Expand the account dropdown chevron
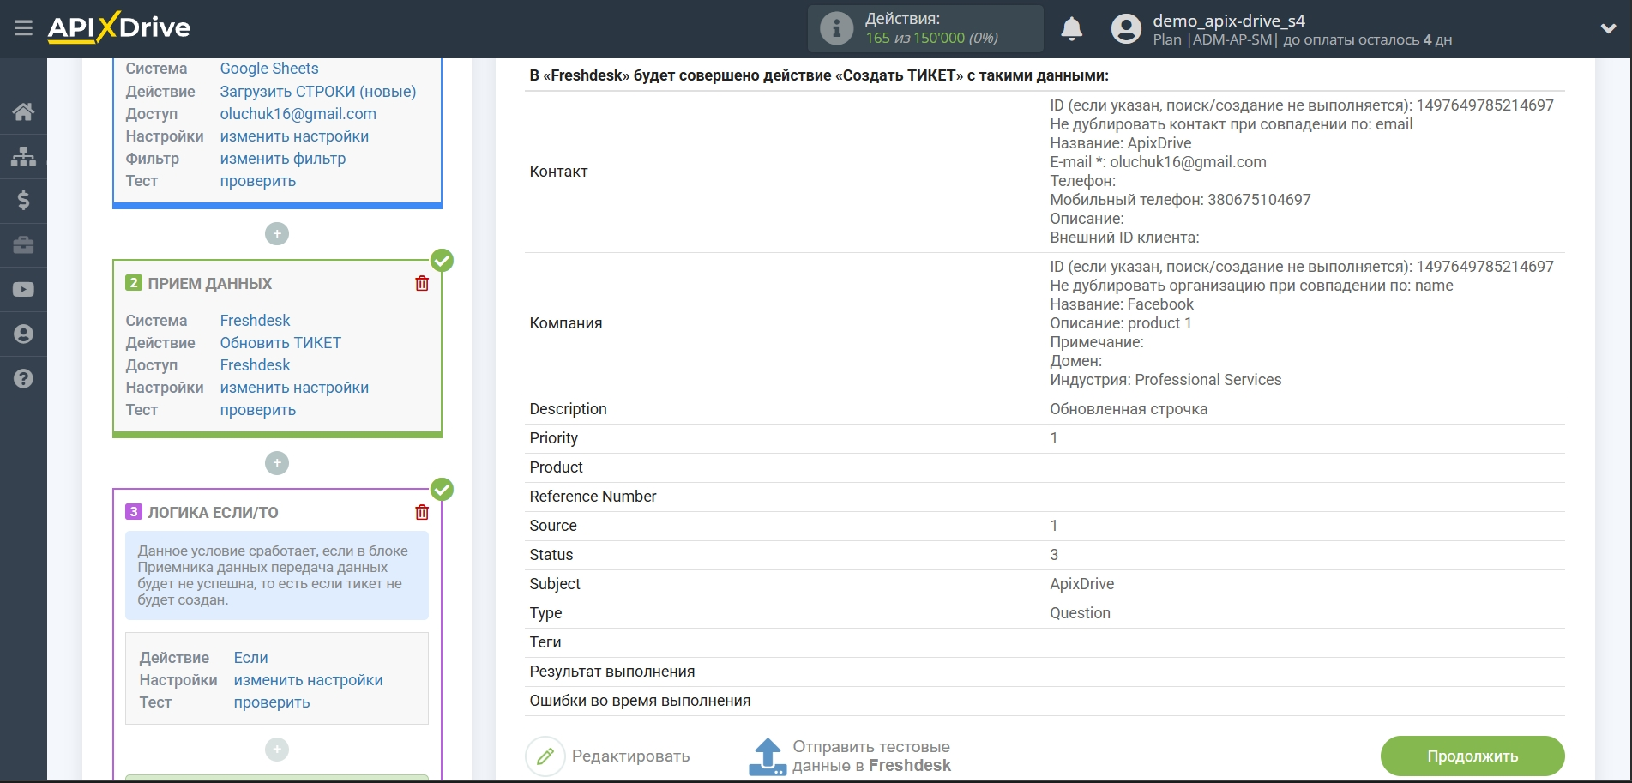 coord(1608,28)
